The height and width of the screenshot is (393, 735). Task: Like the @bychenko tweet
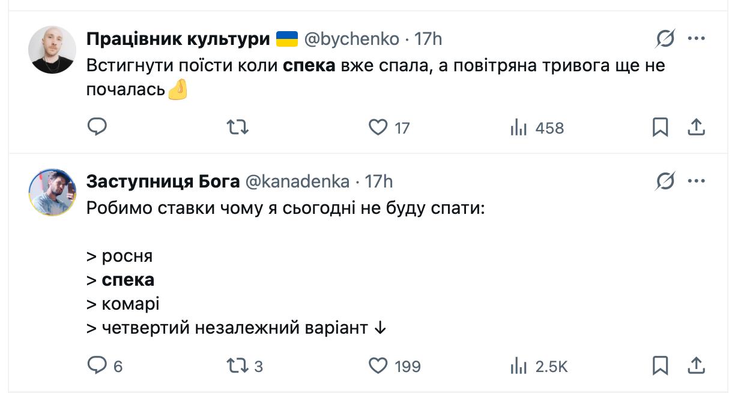point(378,127)
